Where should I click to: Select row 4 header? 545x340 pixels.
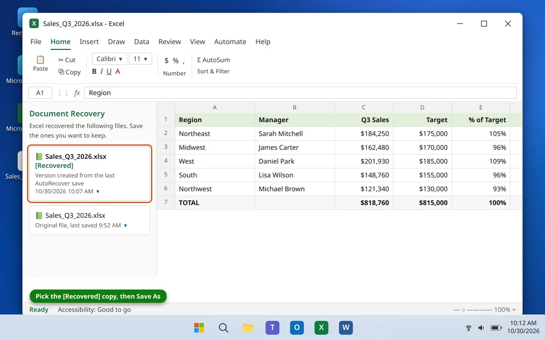point(166,161)
